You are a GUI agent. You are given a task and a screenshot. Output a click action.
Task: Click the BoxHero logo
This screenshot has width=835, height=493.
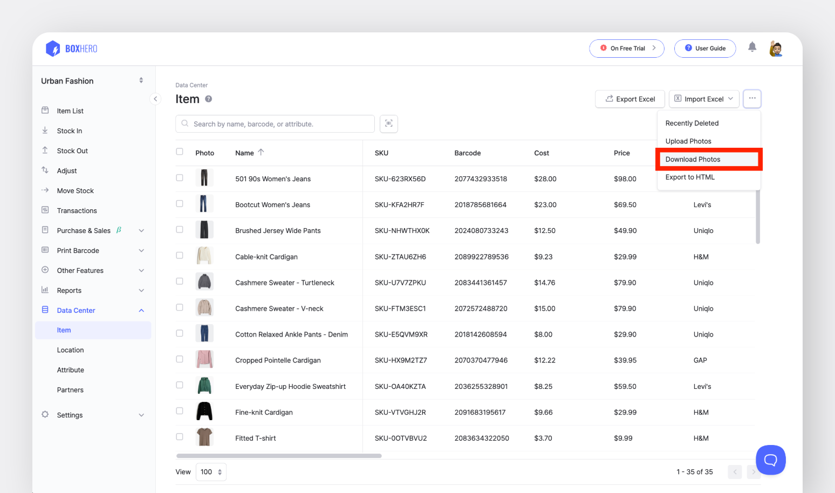coord(72,49)
